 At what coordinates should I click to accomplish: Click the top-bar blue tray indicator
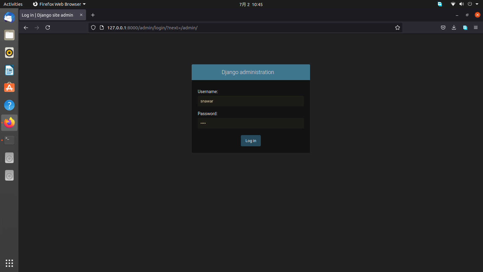click(x=440, y=4)
